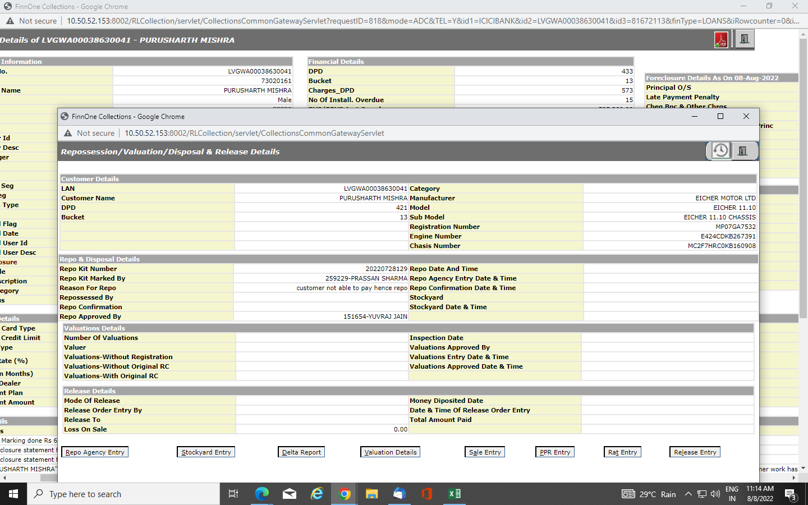The width and height of the screenshot is (808, 505).
Task: Click the PDF download icon
Action: [721, 40]
